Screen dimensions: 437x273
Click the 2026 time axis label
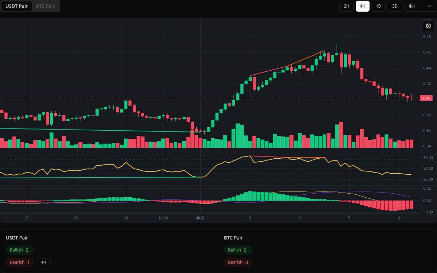tap(200, 218)
